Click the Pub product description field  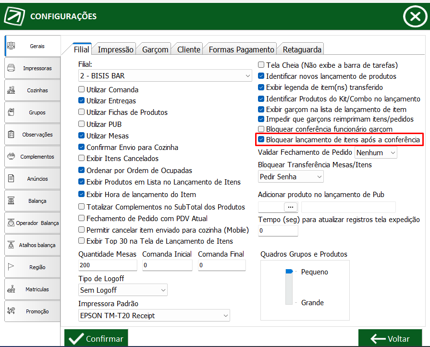click(348, 207)
